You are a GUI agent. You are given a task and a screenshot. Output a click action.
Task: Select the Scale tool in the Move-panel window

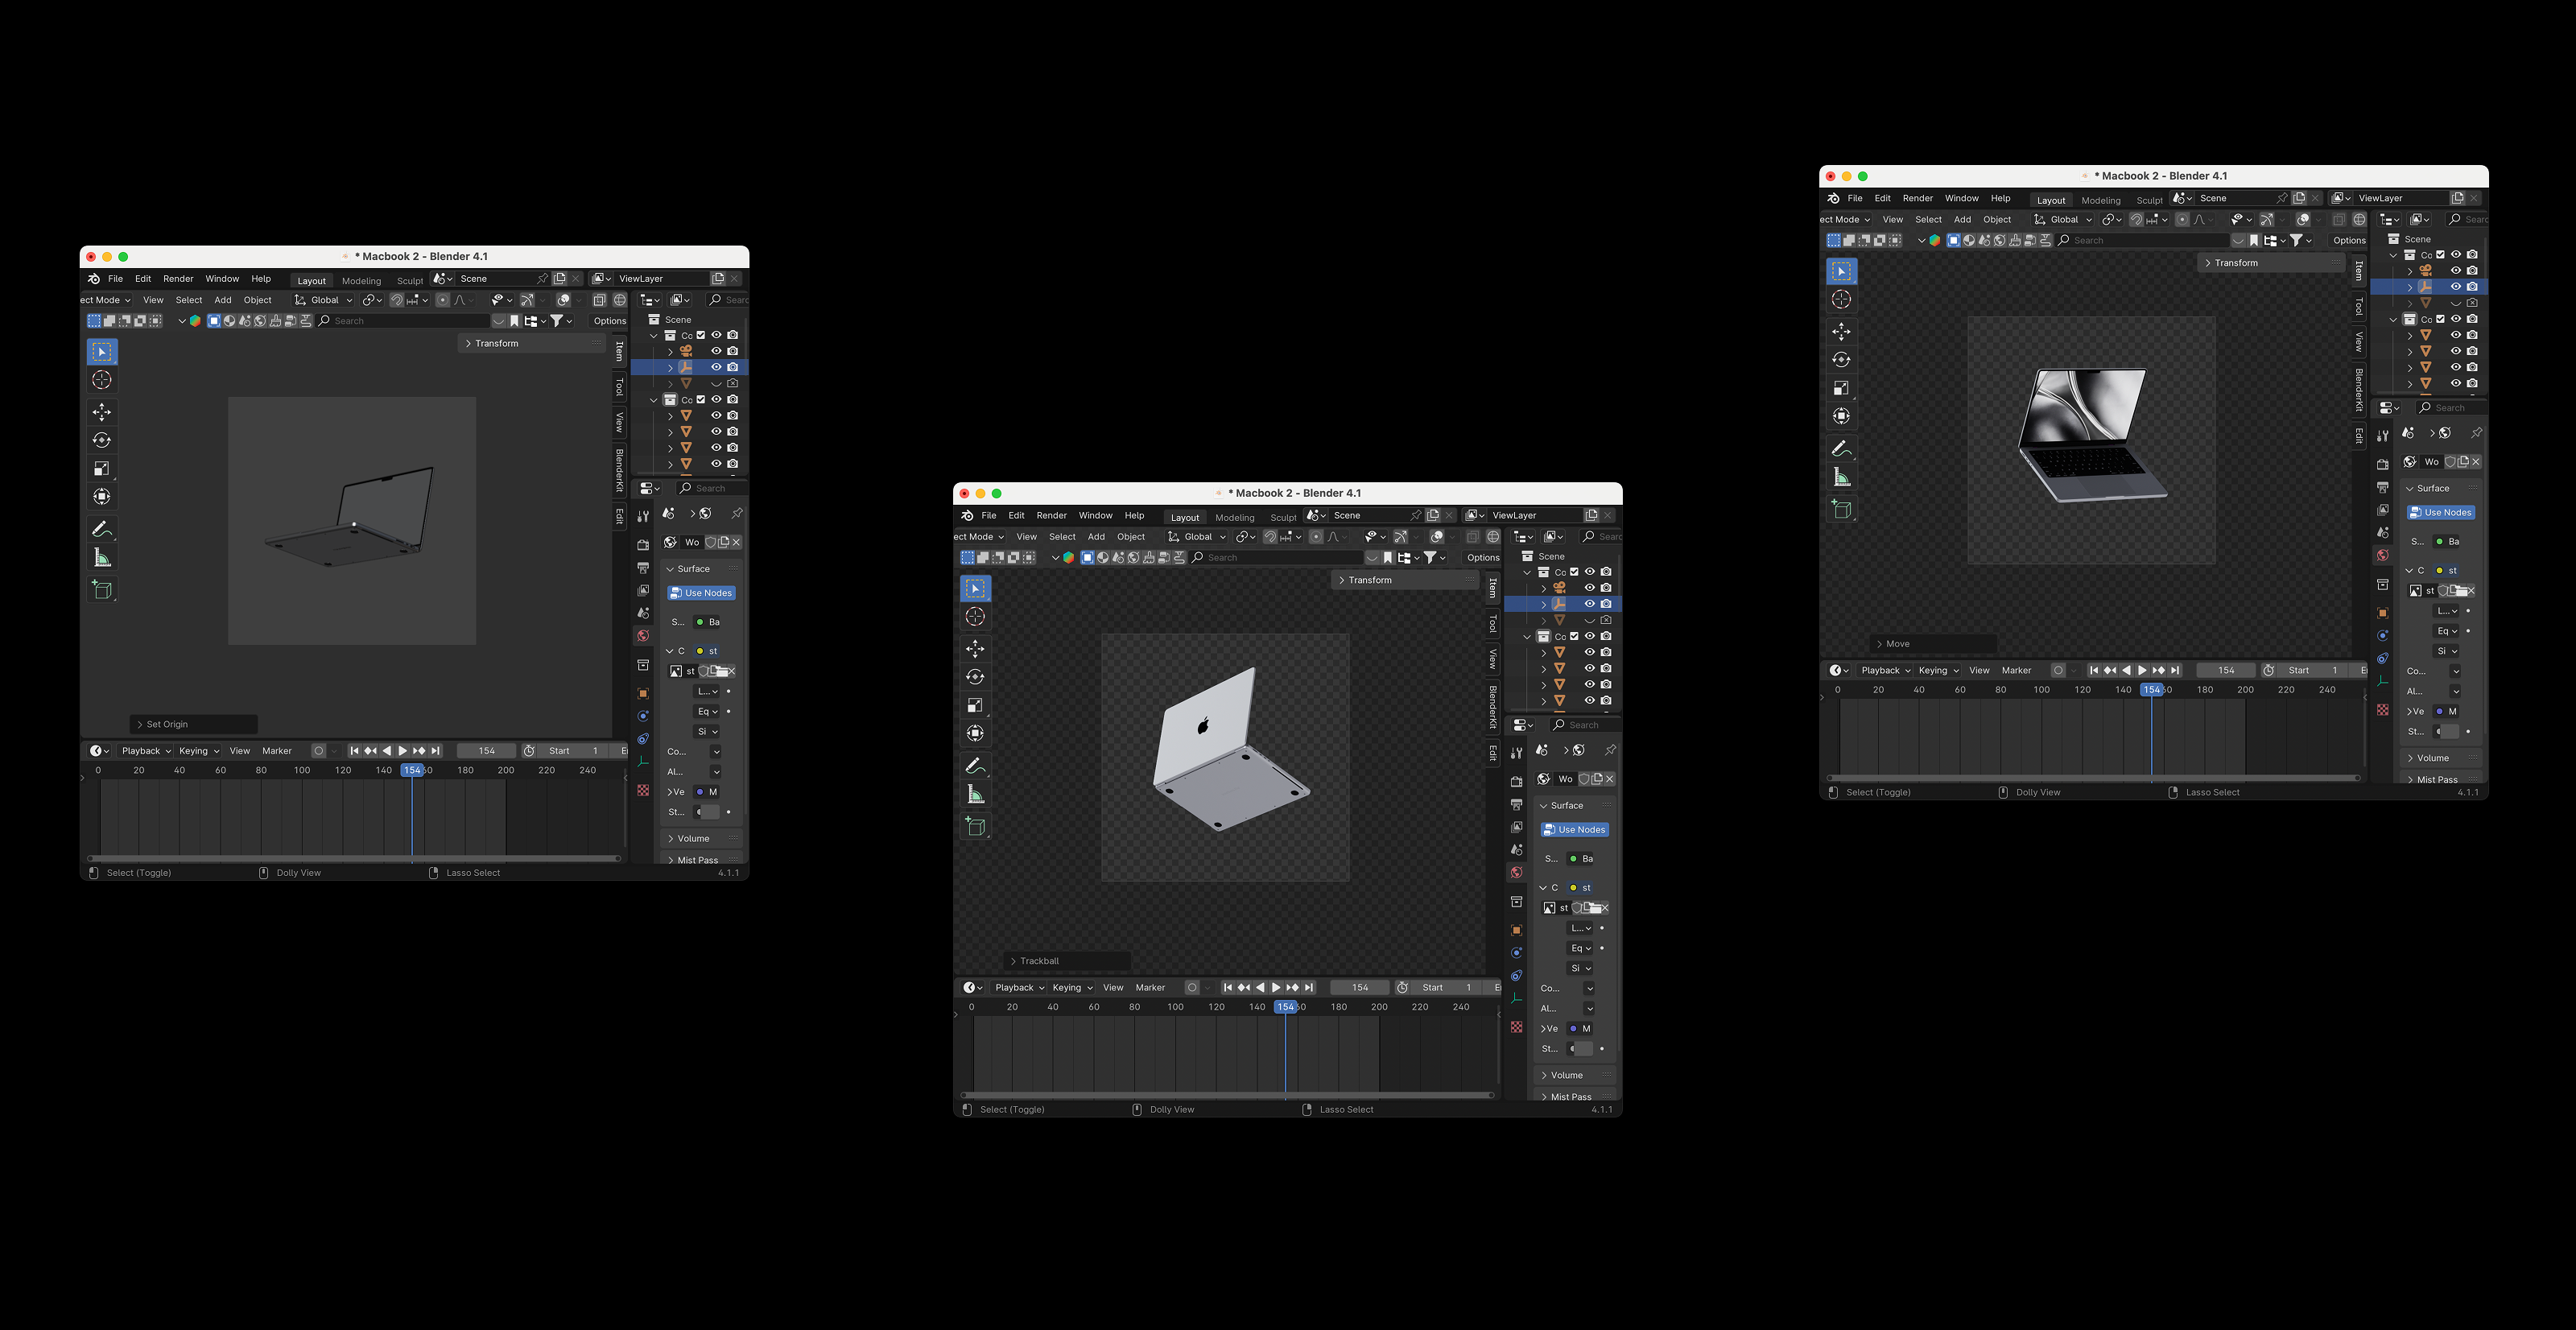[1841, 388]
